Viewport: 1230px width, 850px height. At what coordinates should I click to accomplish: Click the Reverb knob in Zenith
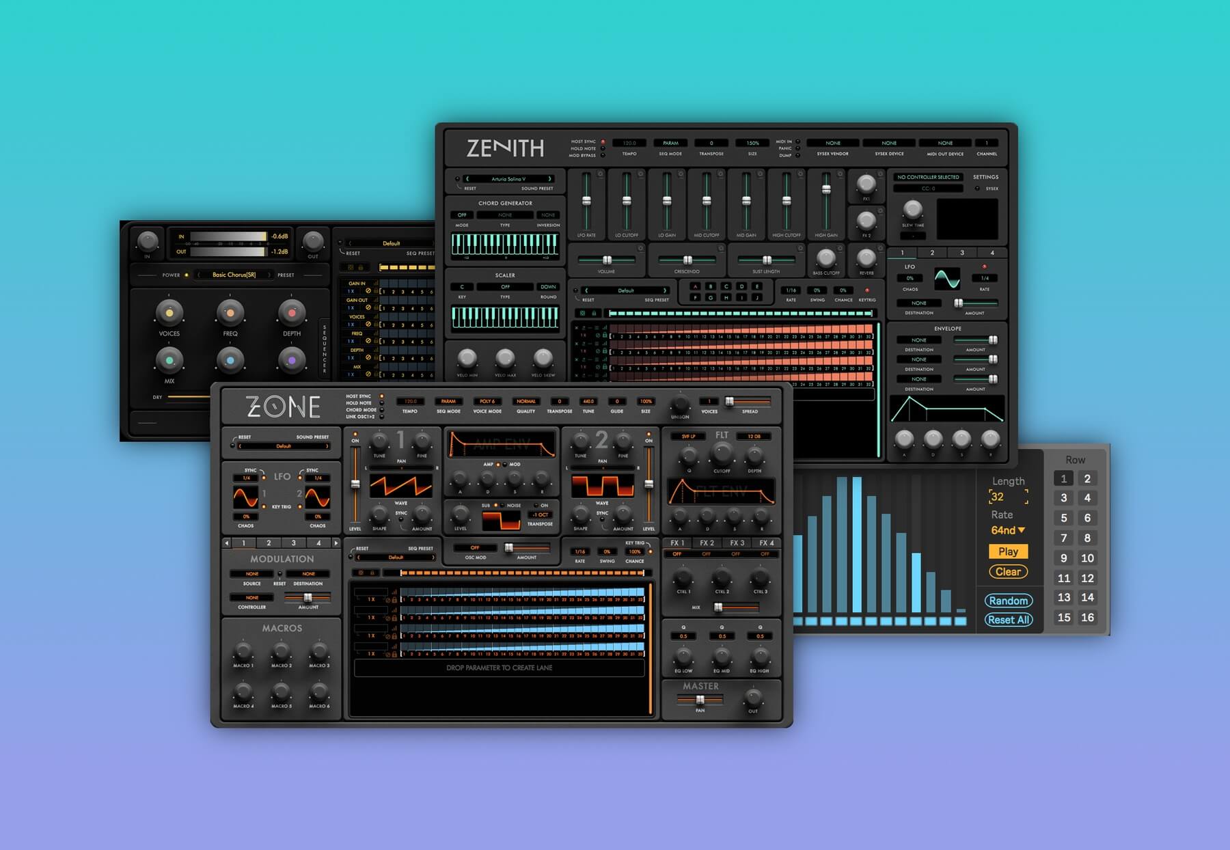pyautogui.click(x=866, y=258)
